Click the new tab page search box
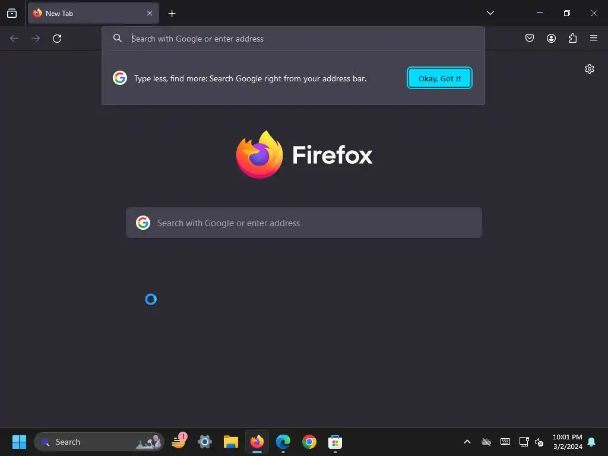The width and height of the screenshot is (608, 456). click(x=304, y=223)
